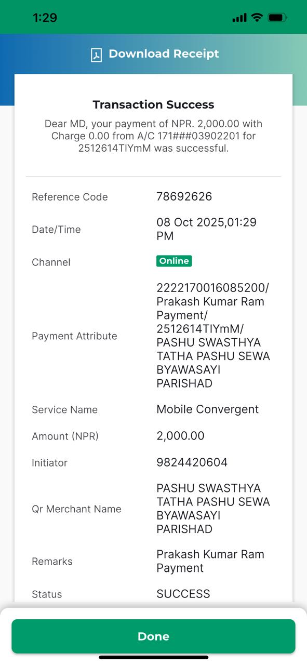307x665 pixels.
Task: Tap the Download Receipt label
Action: [x=164, y=54]
